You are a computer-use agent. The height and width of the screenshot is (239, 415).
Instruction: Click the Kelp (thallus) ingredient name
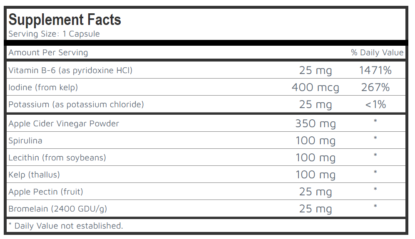point(34,175)
